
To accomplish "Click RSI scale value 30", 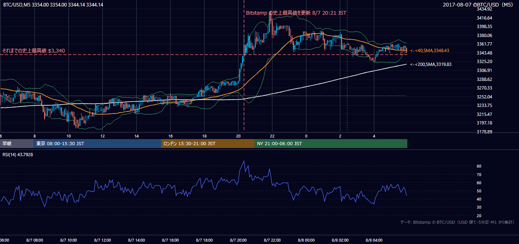I will pos(479,207).
